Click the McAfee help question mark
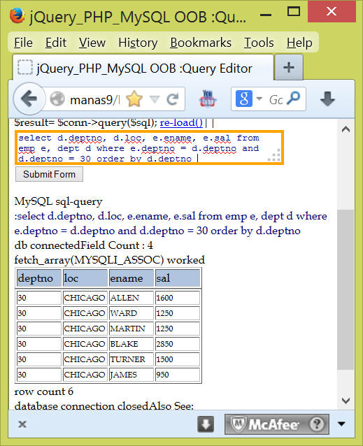 click(317, 424)
